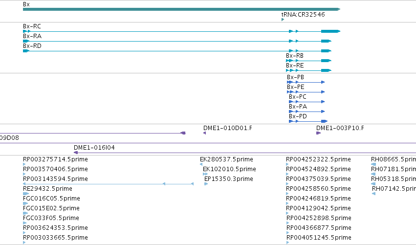The width and height of the screenshot is (416, 245).
Task: Select the DME1-003P10.F label
Action: (x=340, y=128)
